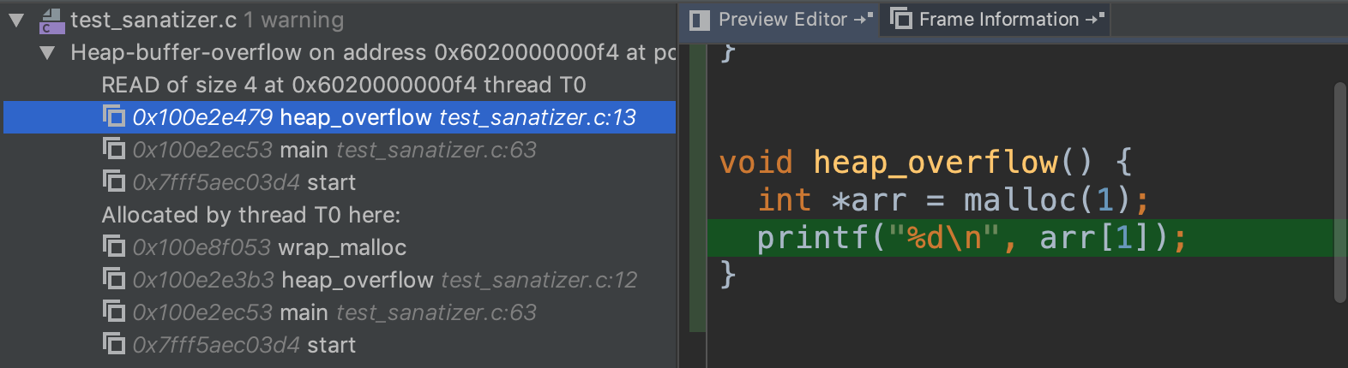Click frame icon beside wrap_malloc entry
This screenshot has width=1348, height=368.
pyautogui.click(x=114, y=246)
